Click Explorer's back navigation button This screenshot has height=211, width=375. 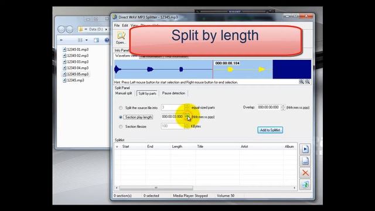[62, 29]
